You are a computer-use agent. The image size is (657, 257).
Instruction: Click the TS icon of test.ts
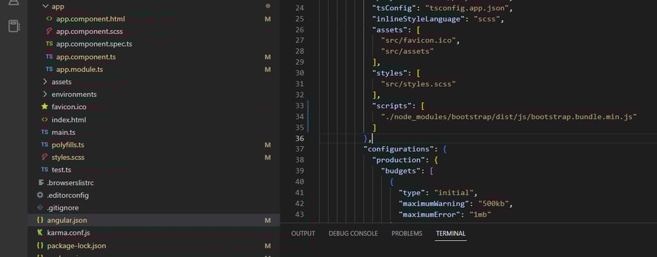coord(45,170)
